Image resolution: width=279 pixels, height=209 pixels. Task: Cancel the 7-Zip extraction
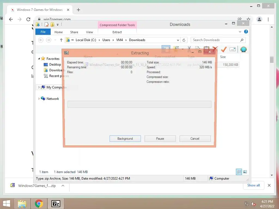195,139
